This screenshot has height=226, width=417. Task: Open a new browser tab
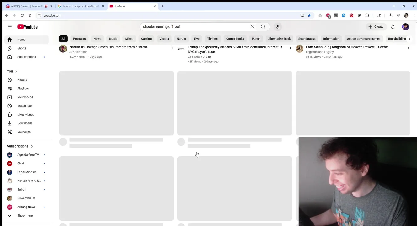pyautogui.click(x=162, y=6)
